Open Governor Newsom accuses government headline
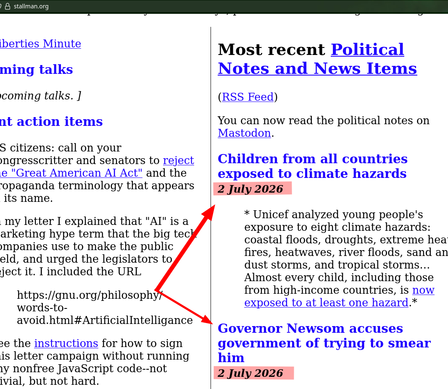 point(324,343)
